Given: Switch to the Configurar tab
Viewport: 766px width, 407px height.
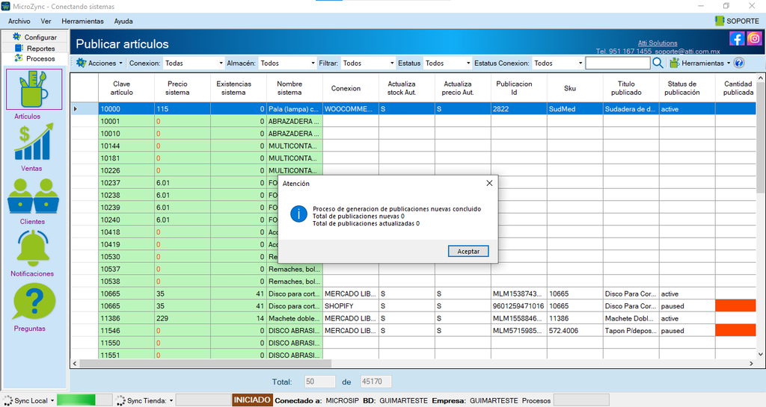Looking at the screenshot, I should [x=34, y=37].
